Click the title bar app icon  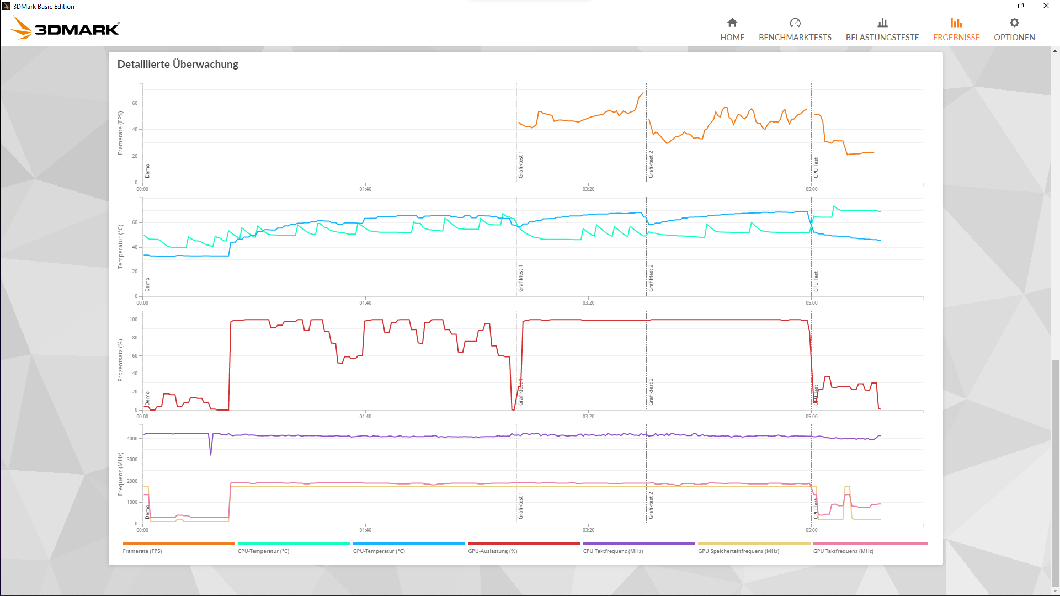pos(6,6)
